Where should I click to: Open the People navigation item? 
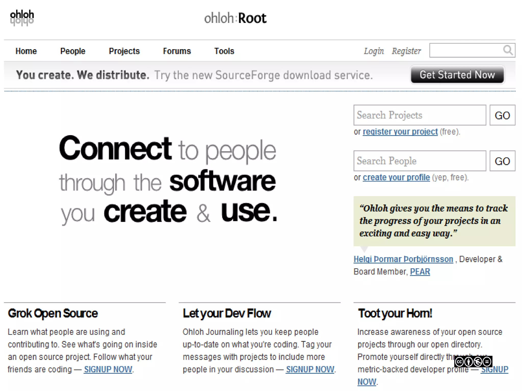73,51
